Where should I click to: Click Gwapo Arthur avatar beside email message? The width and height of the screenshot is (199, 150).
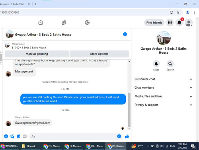[x=8, y=123]
